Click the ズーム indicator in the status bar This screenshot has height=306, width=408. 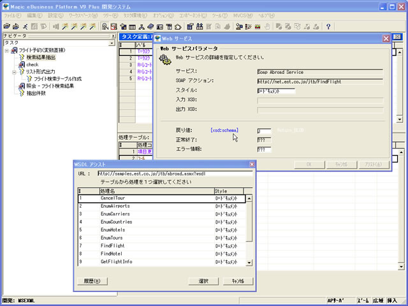(x=363, y=300)
